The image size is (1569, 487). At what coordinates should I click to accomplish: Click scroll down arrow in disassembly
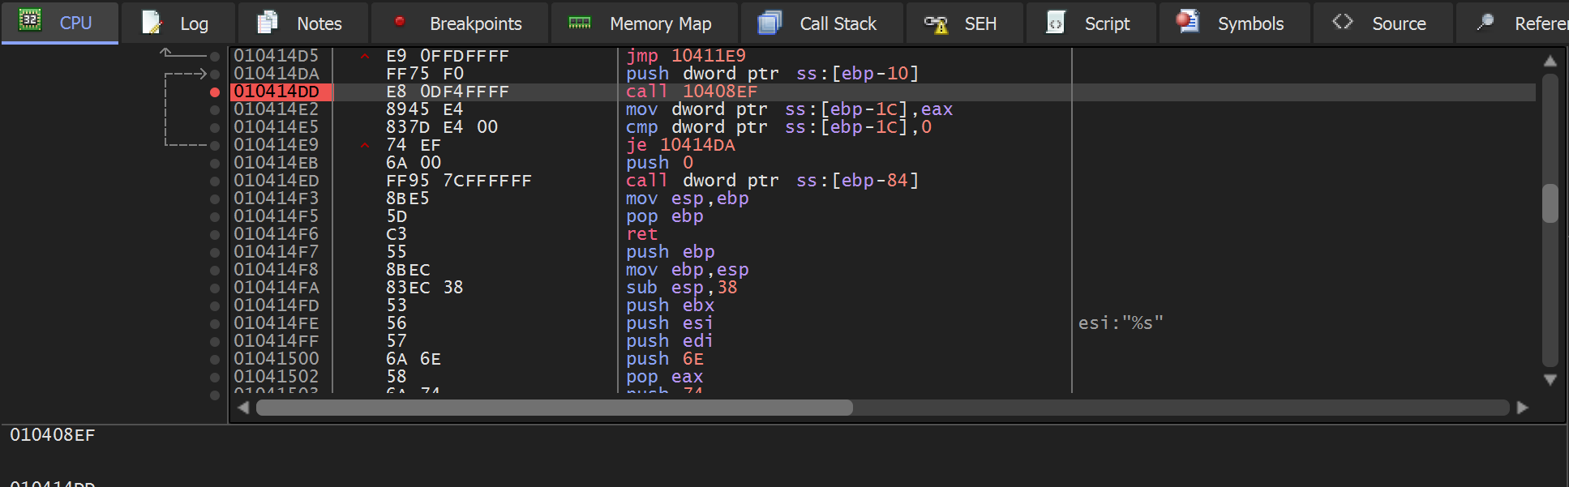[x=1550, y=380]
